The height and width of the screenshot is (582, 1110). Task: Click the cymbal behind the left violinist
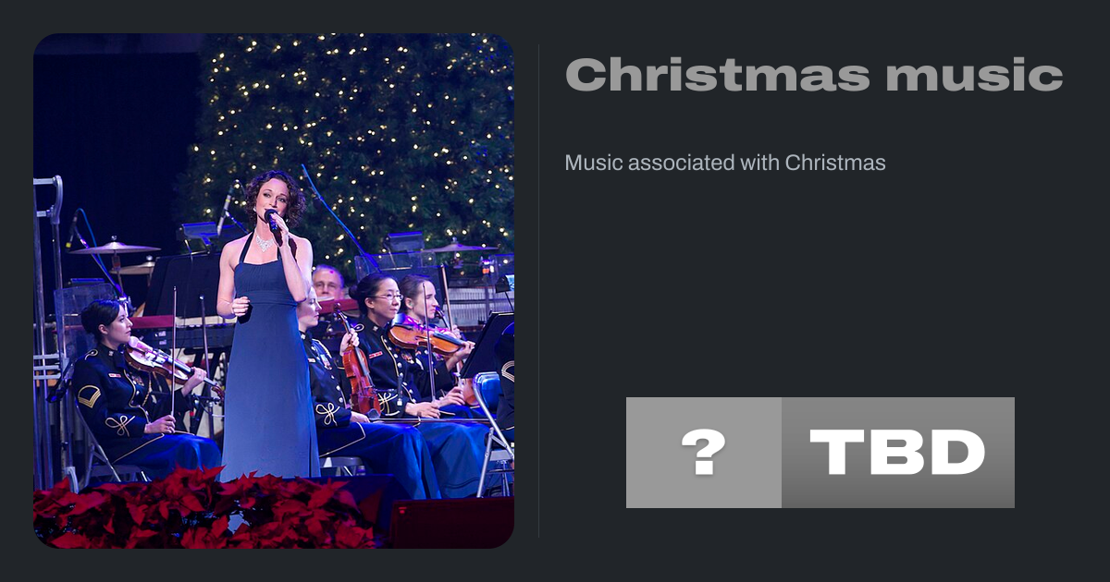[x=114, y=248]
